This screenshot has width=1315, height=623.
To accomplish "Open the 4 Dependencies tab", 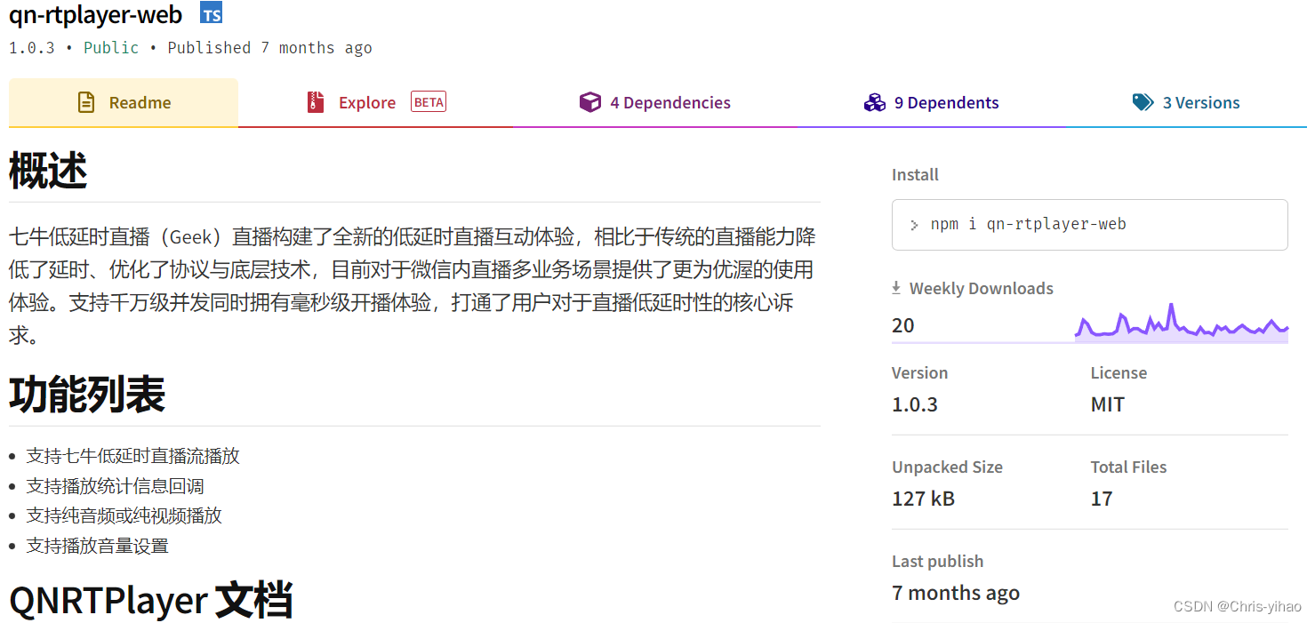I will click(655, 102).
